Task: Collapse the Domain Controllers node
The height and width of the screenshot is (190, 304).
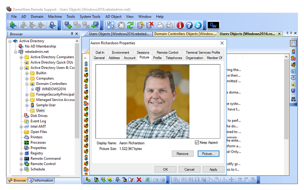Action: click(x=27, y=84)
